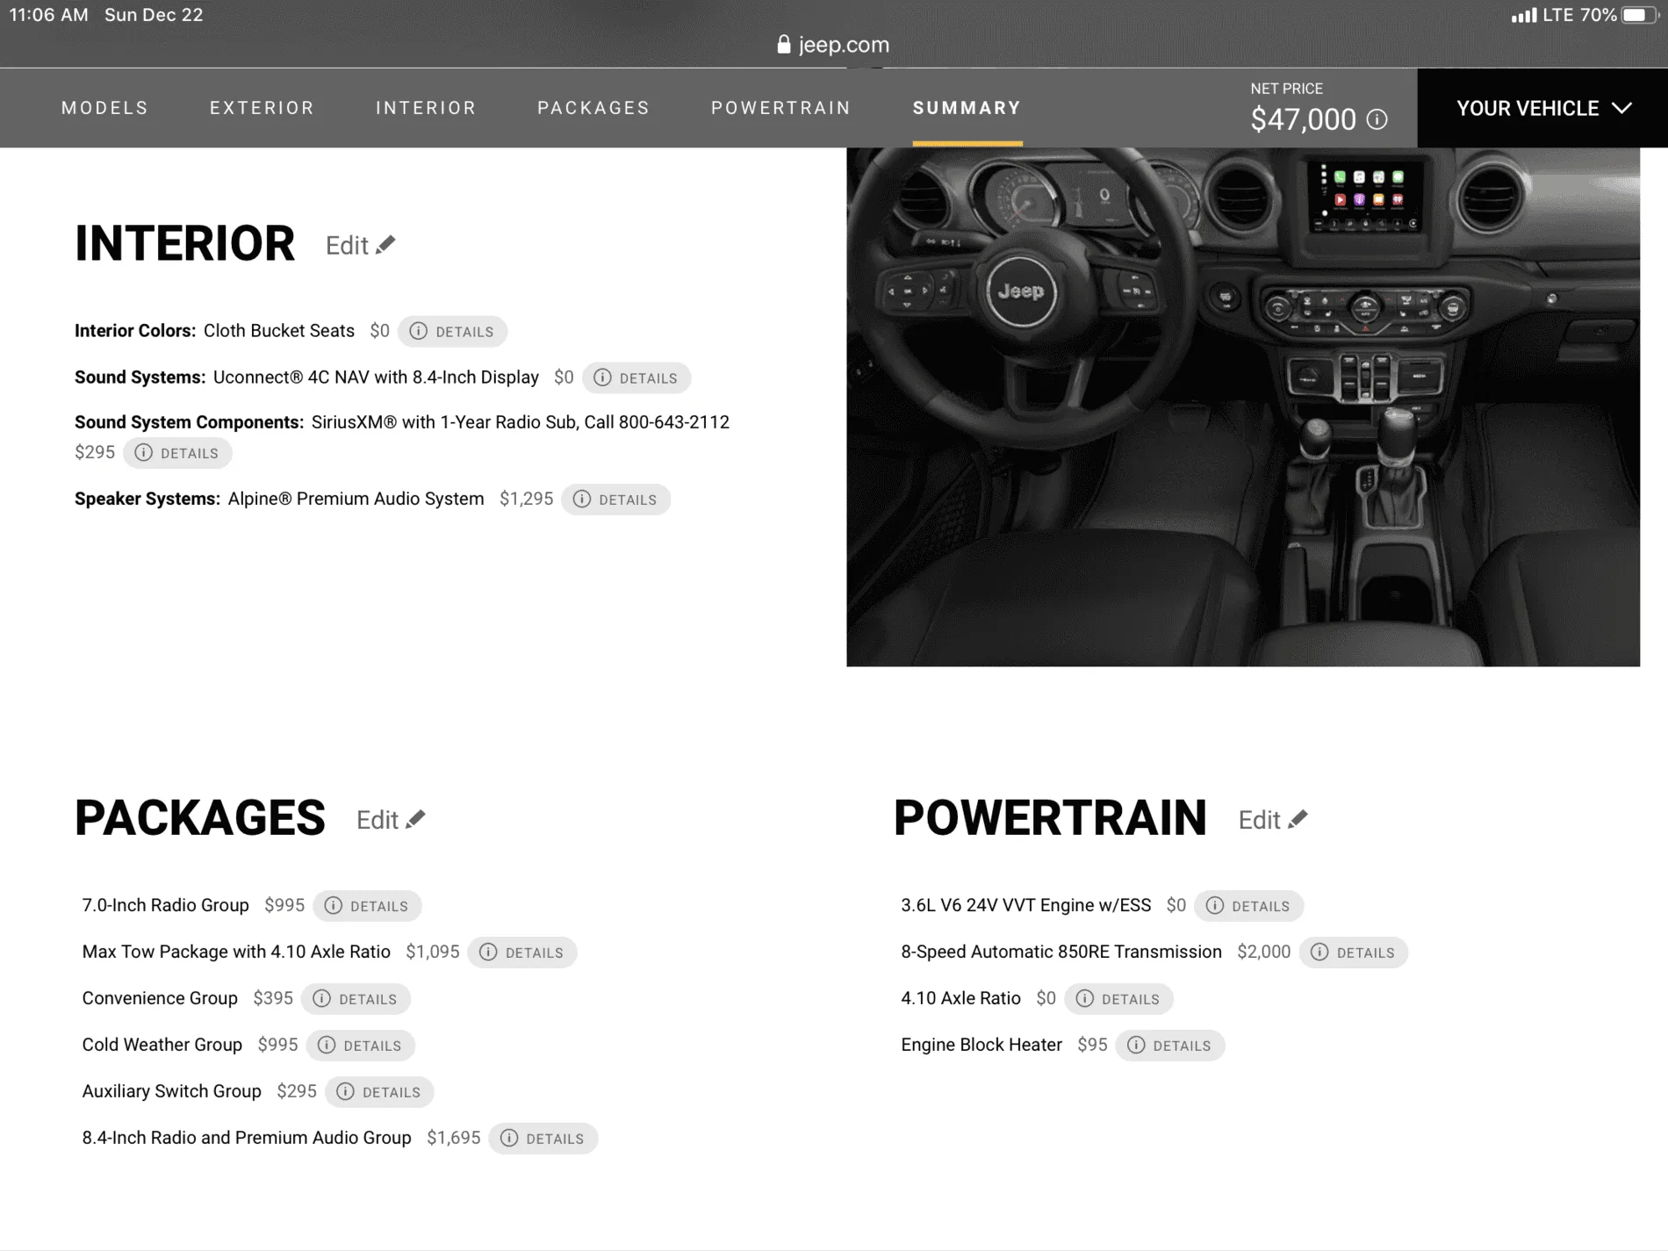Click the Cold Weather Group text
The image size is (1668, 1251).
[x=162, y=1045]
